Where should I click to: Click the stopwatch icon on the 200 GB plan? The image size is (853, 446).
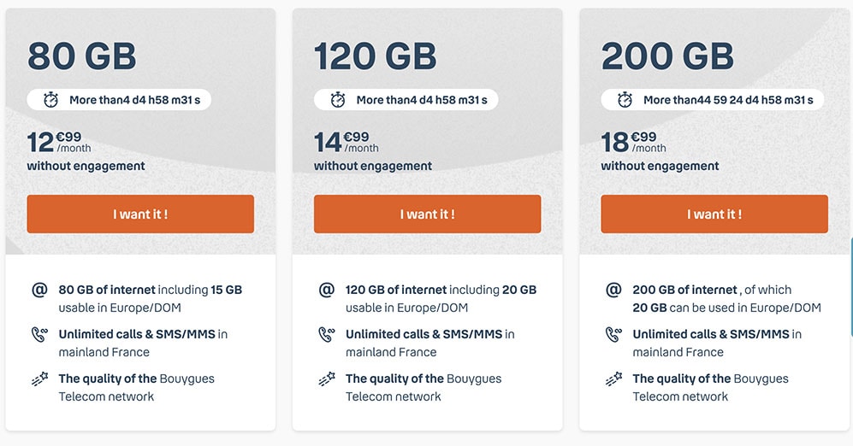pos(625,100)
